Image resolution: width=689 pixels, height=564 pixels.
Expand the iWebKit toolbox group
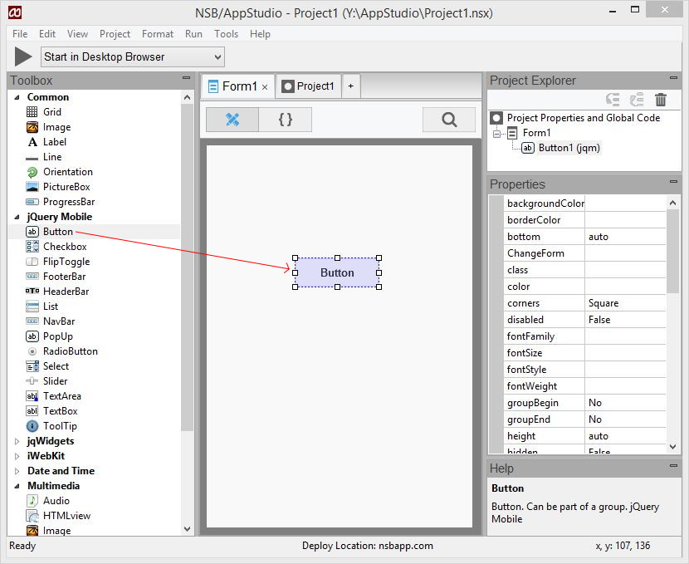pyautogui.click(x=17, y=456)
